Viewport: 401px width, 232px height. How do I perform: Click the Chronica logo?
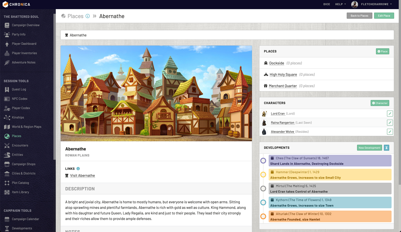[16, 4]
